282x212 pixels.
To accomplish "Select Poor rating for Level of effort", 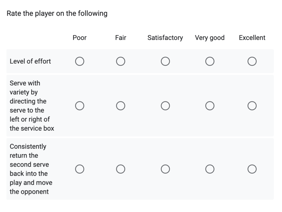I will click(x=80, y=61).
